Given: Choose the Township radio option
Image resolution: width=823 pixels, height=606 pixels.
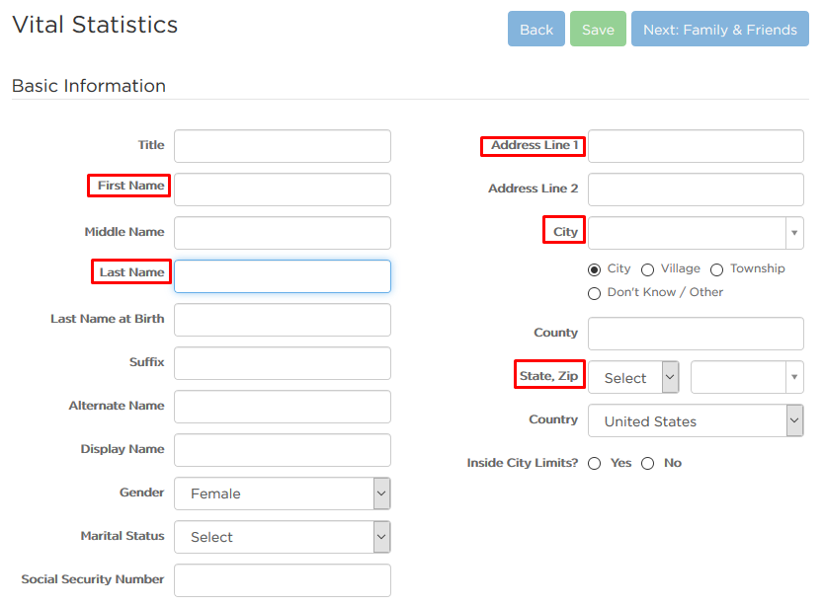Looking at the screenshot, I should click(717, 269).
